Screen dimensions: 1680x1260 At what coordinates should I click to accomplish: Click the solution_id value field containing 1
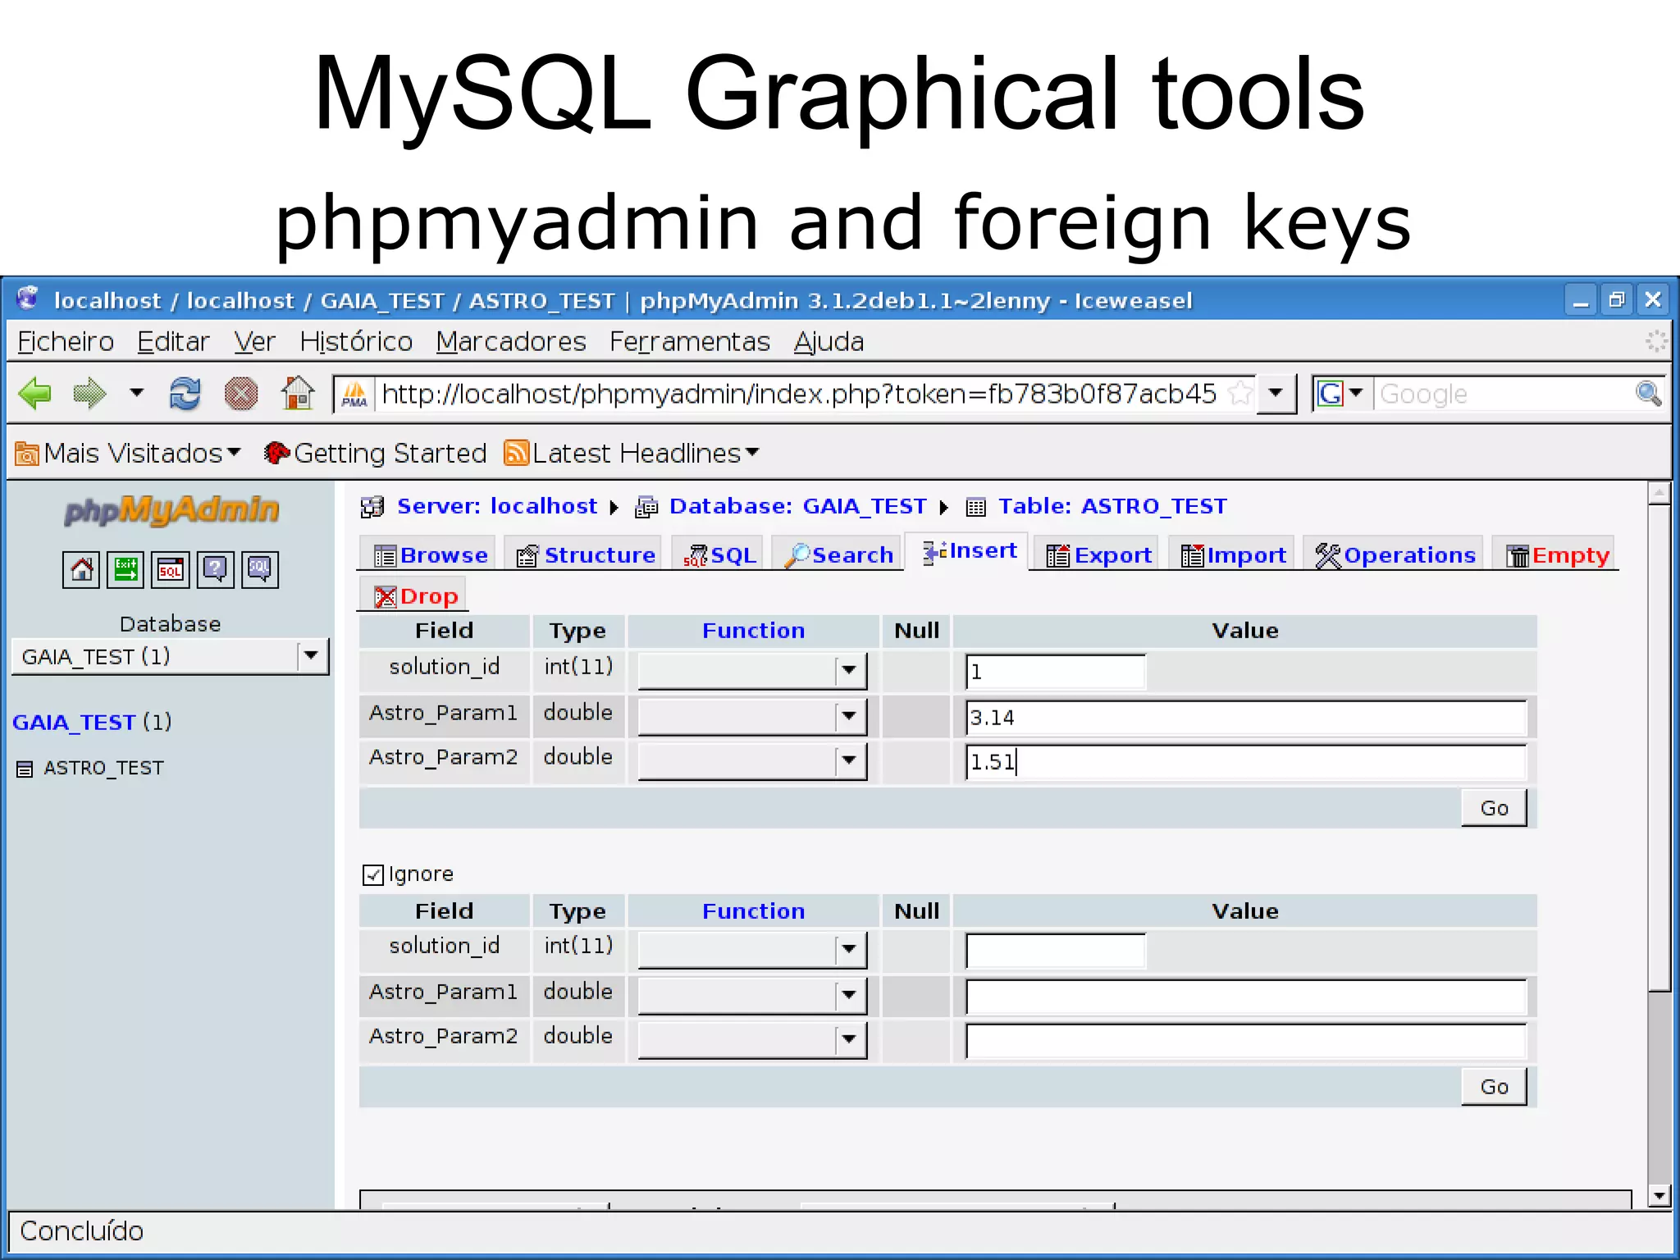(1056, 672)
